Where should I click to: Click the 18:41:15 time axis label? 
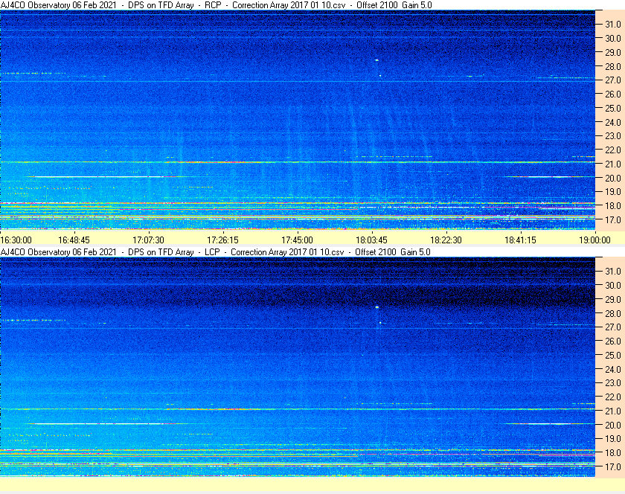[x=521, y=240]
